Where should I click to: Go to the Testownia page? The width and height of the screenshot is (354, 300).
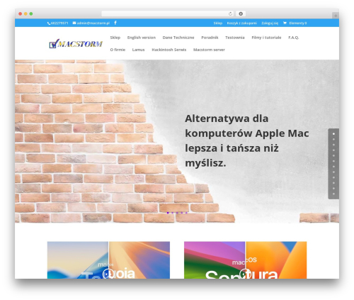point(235,38)
